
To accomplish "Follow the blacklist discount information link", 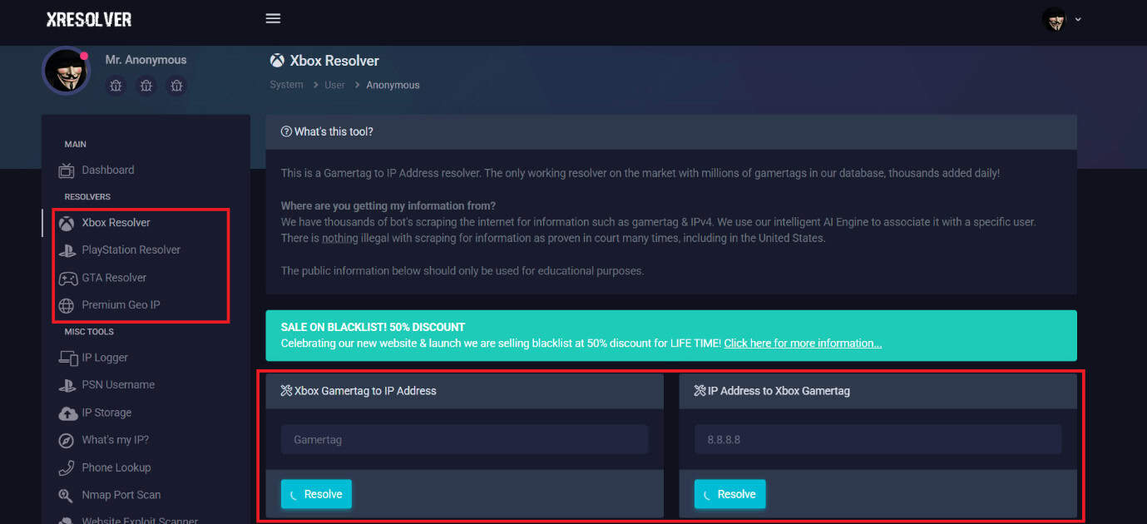I will coord(802,343).
